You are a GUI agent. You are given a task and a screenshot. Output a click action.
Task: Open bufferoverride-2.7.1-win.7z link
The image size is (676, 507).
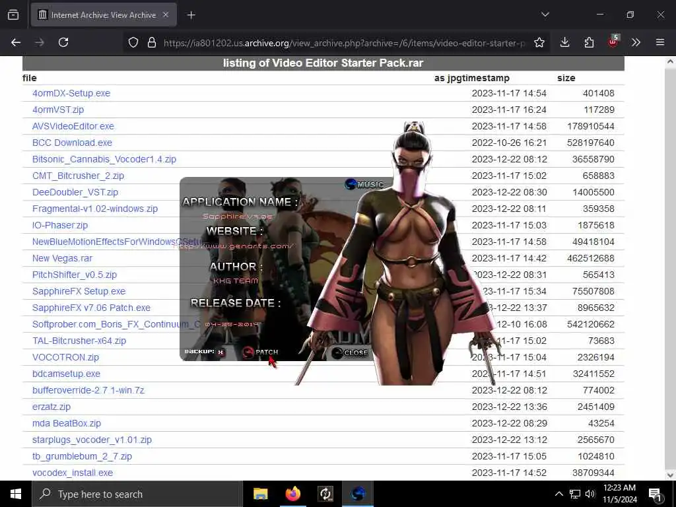point(88,390)
